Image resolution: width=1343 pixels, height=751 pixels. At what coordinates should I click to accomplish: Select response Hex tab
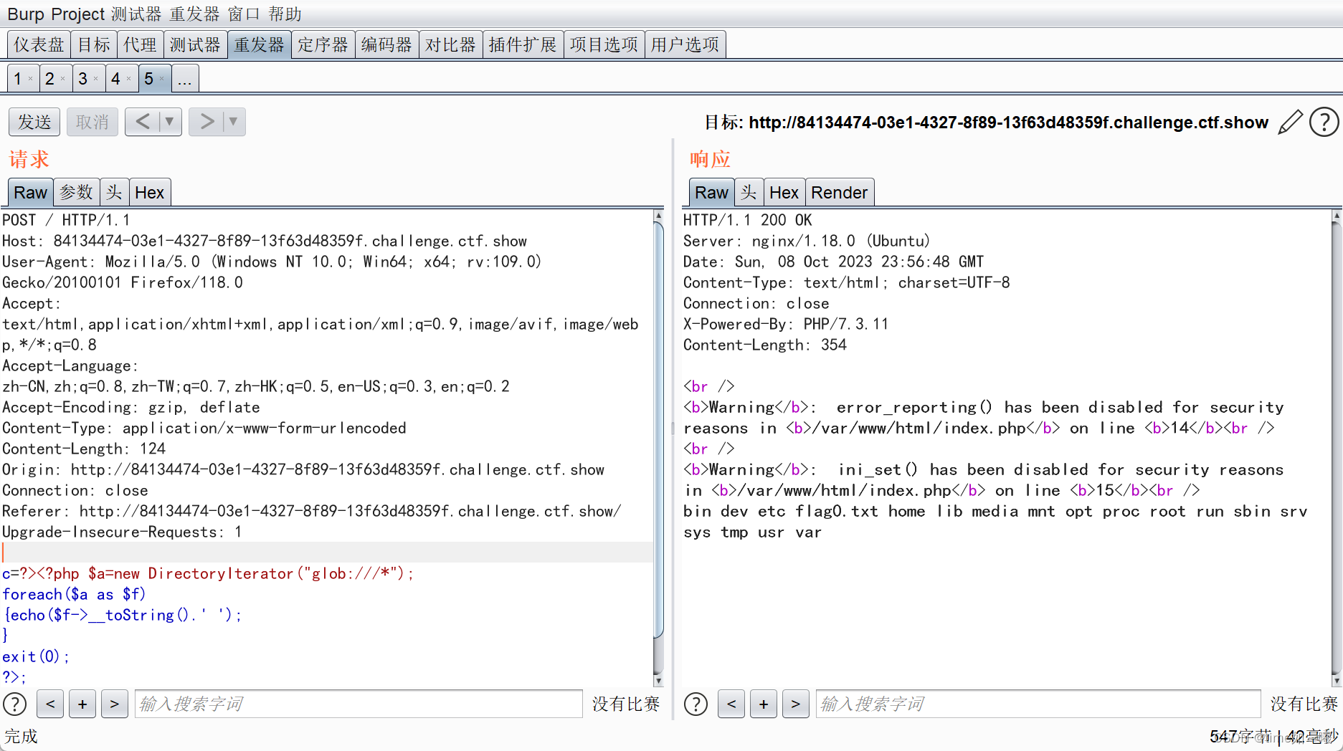click(784, 192)
